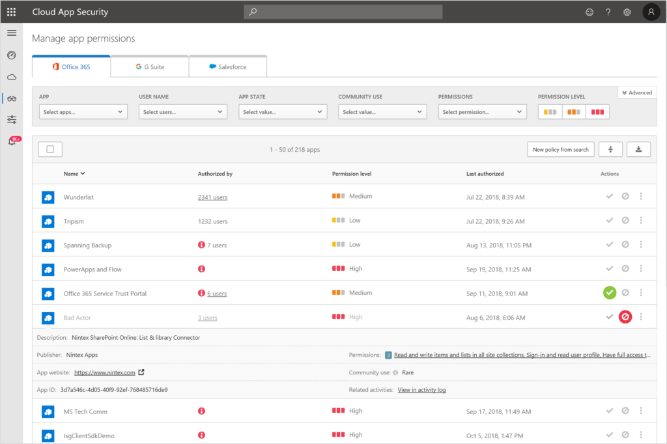Export the app list using the download icon

pyautogui.click(x=638, y=149)
